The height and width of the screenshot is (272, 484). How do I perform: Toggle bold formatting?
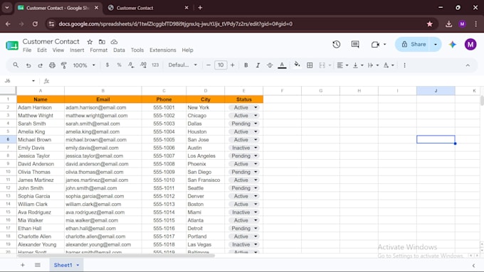[246, 65]
